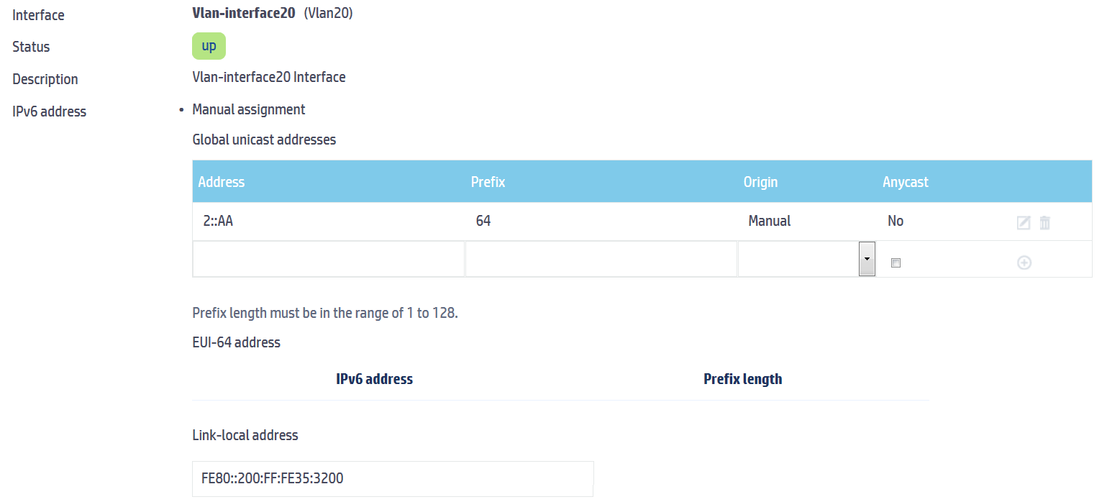Screen dimensions: 1107x502
Task: Click the Link-local address field
Action: point(393,478)
